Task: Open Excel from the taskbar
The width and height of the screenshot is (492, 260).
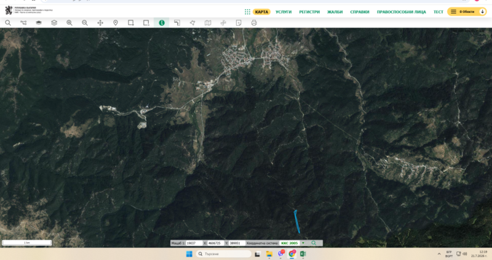Action: pos(303,254)
